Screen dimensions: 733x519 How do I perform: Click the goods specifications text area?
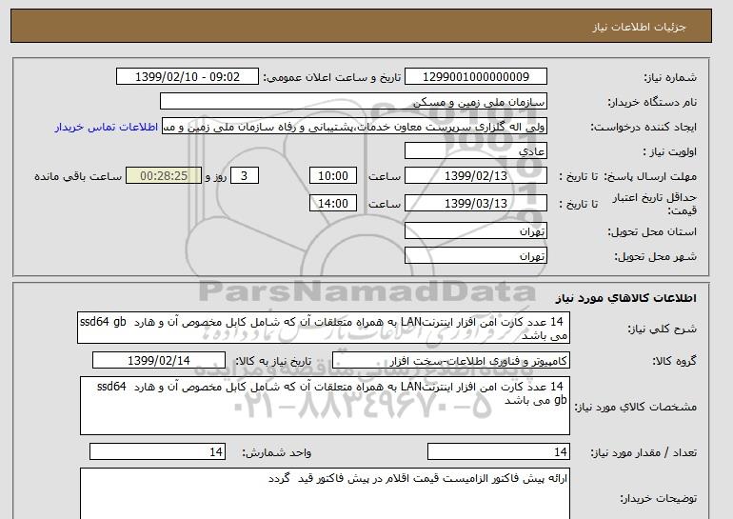point(325,406)
